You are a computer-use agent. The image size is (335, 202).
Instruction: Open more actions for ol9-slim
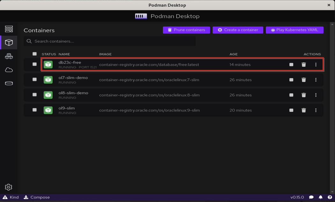pos(316,110)
